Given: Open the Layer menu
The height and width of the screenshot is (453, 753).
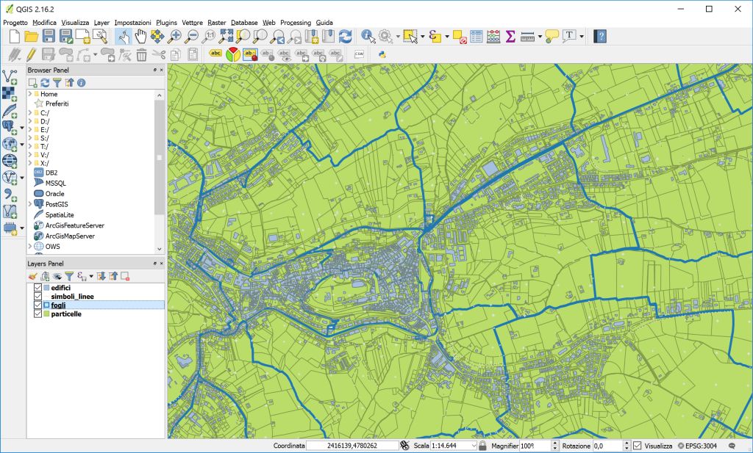Looking at the screenshot, I should coord(101,23).
